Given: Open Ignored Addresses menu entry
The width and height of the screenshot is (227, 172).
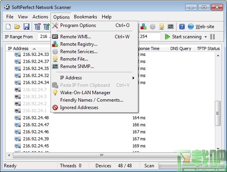Looking at the screenshot, I should (94, 107).
